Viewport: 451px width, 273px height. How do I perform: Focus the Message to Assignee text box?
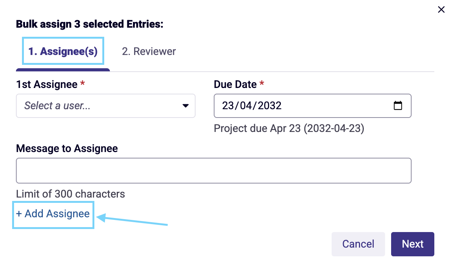pyautogui.click(x=214, y=171)
